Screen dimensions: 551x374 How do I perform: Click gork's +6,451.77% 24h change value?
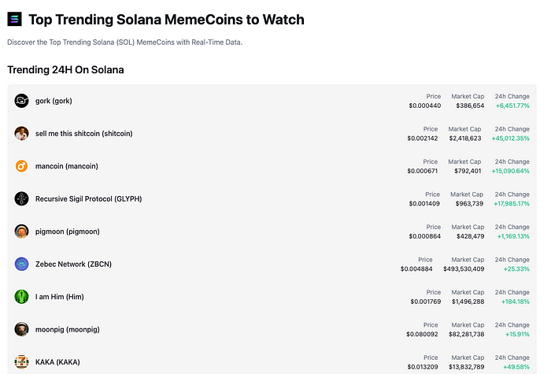[x=512, y=106]
